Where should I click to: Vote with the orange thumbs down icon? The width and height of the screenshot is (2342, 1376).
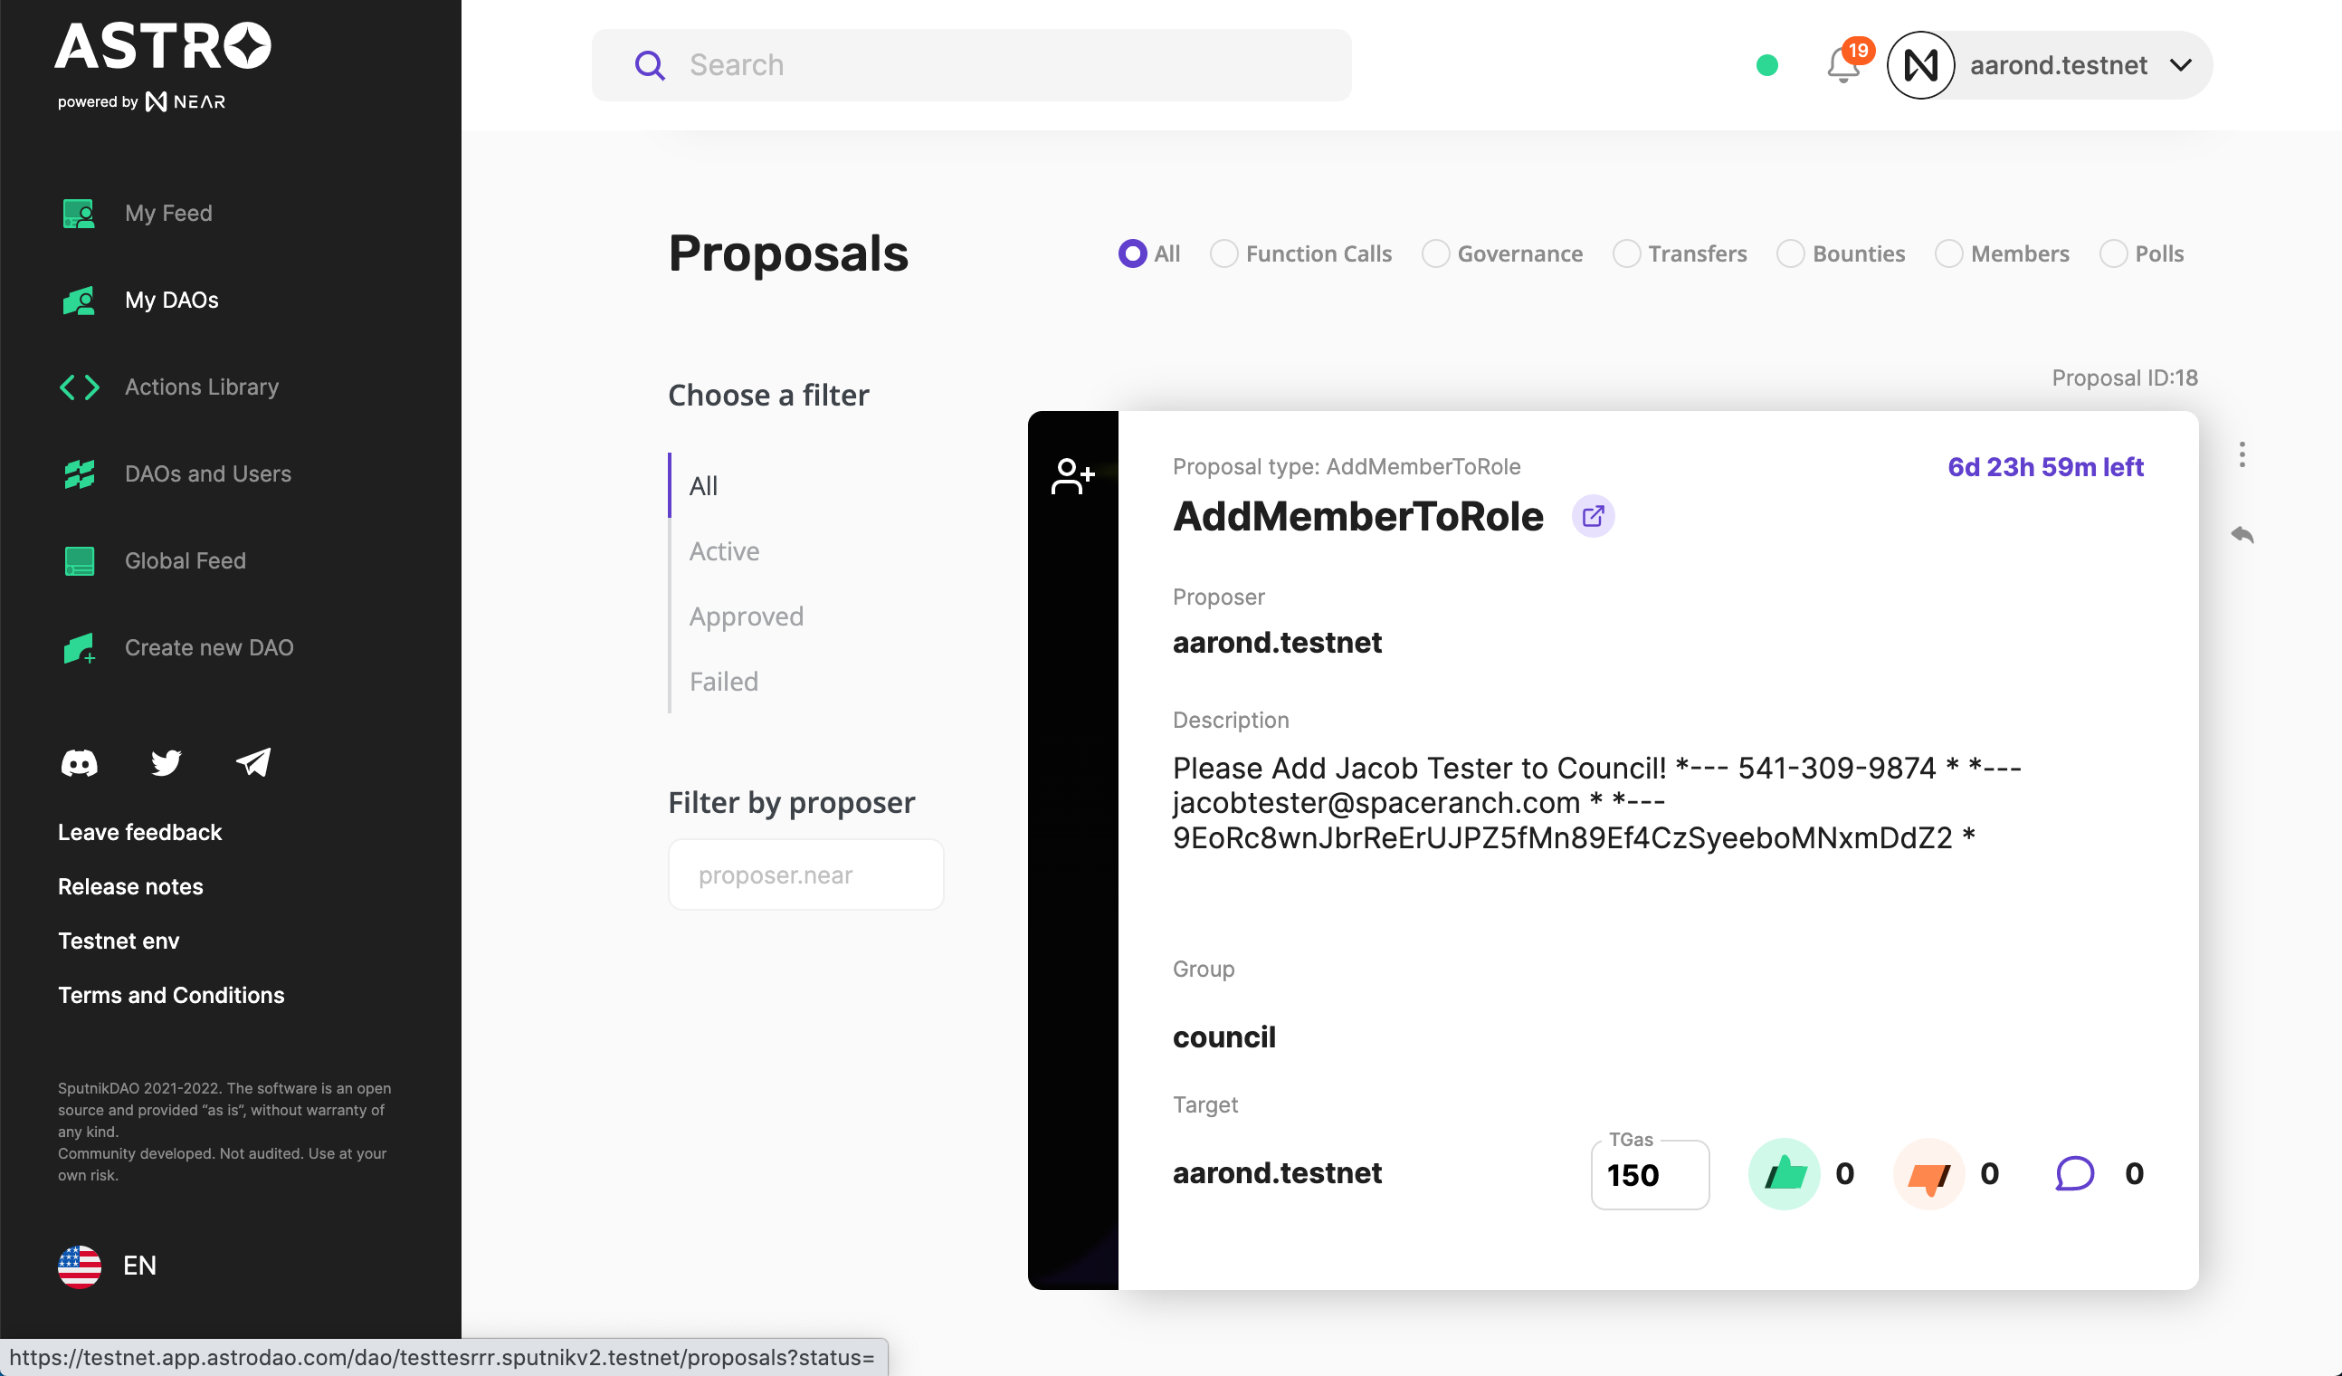pyautogui.click(x=1929, y=1174)
